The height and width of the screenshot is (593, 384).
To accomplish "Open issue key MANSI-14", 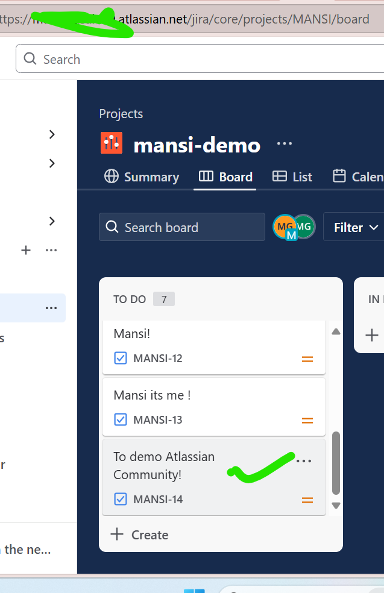I will point(158,499).
